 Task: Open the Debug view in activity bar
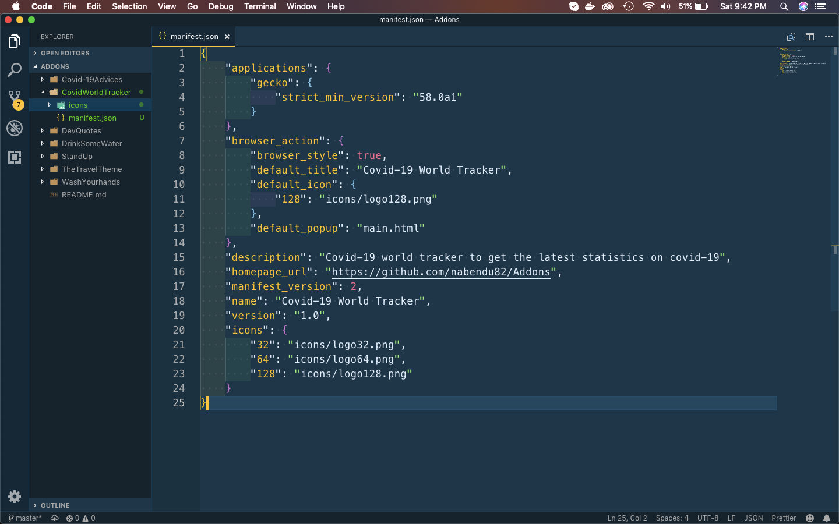[x=15, y=128]
